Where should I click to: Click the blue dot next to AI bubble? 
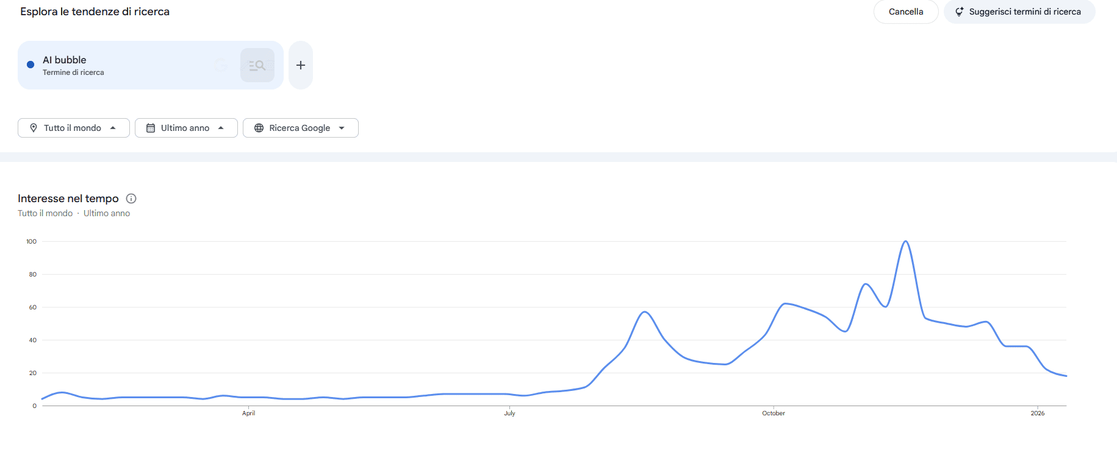click(31, 65)
